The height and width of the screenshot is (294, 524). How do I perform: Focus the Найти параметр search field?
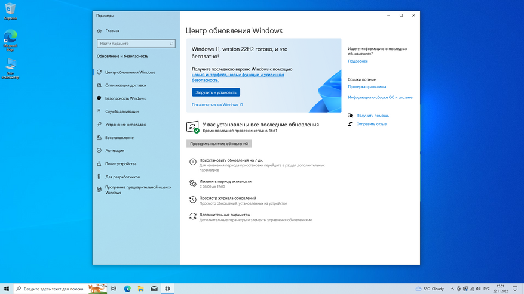coord(136,44)
